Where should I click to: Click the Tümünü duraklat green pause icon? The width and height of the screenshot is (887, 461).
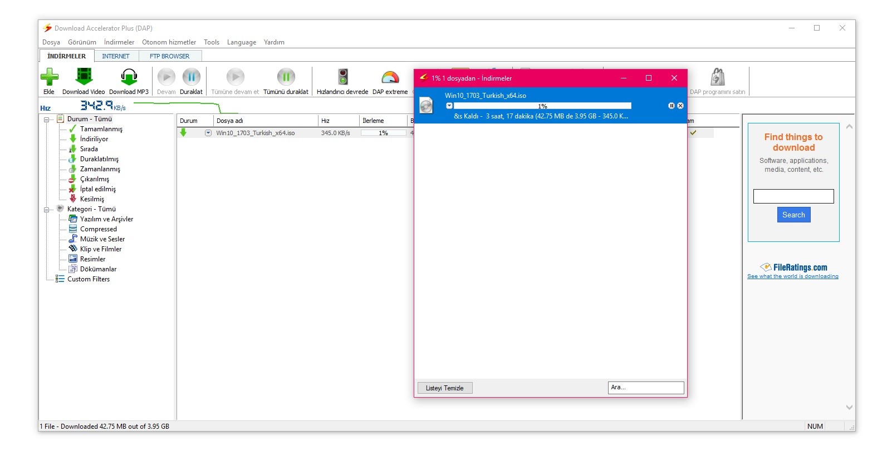286,77
